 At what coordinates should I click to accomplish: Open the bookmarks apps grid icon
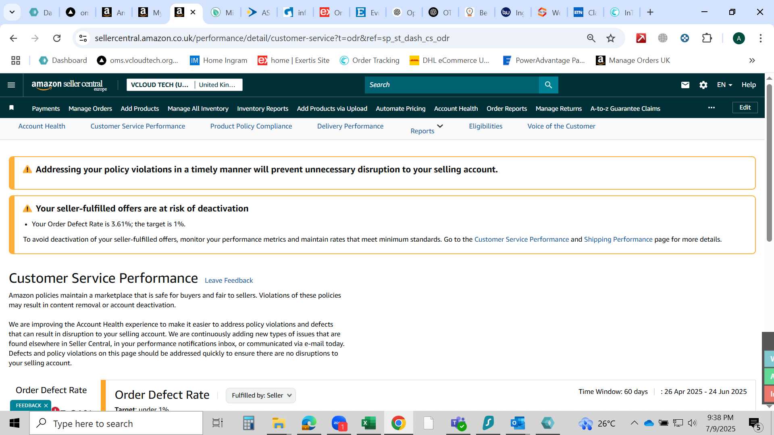(16, 60)
